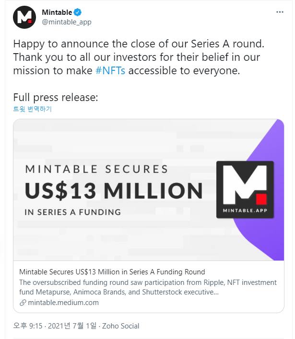Click the Mintable profile avatar
Screen dimensions: 295x339
(x=24, y=17)
